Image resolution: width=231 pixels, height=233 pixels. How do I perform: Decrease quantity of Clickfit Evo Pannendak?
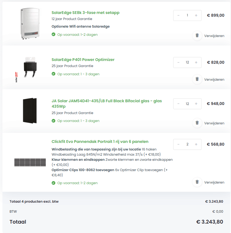coord(178,144)
